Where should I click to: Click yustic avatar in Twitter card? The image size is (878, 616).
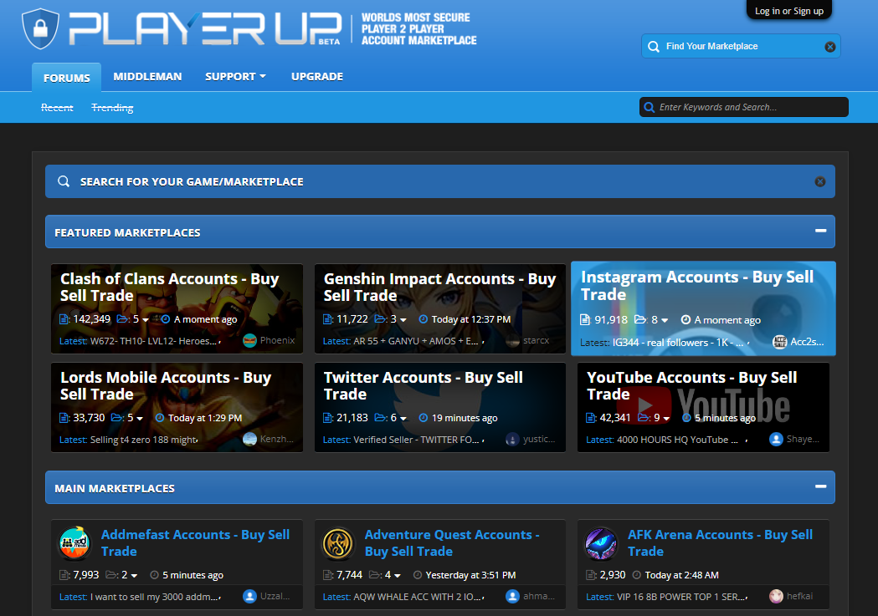pyautogui.click(x=512, y=440)
